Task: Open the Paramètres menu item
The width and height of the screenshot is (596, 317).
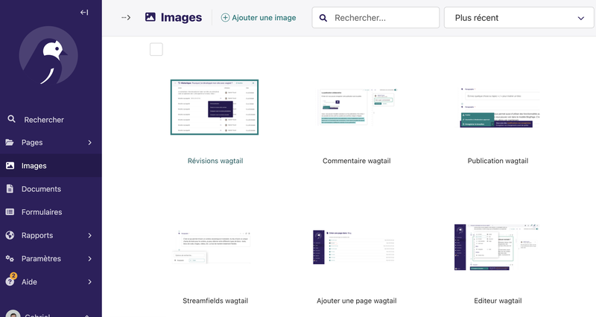Action: click(x=51, y=258)
